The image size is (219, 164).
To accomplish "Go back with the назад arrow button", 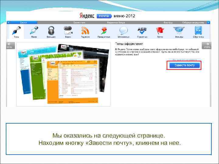I will (x=10, y=45).
